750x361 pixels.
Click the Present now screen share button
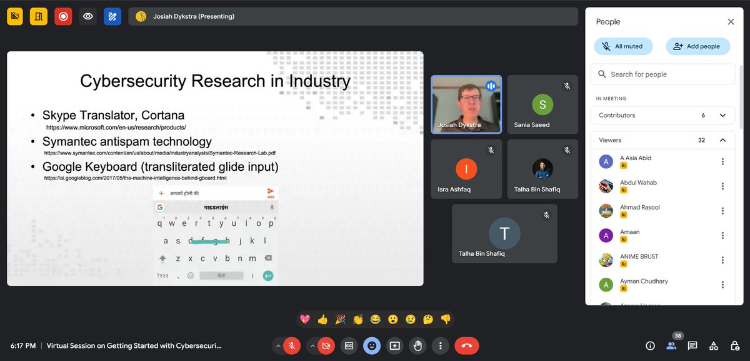point(394,345)
